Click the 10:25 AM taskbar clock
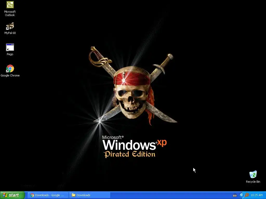266x199 pixels. click(x=256, y=195)
